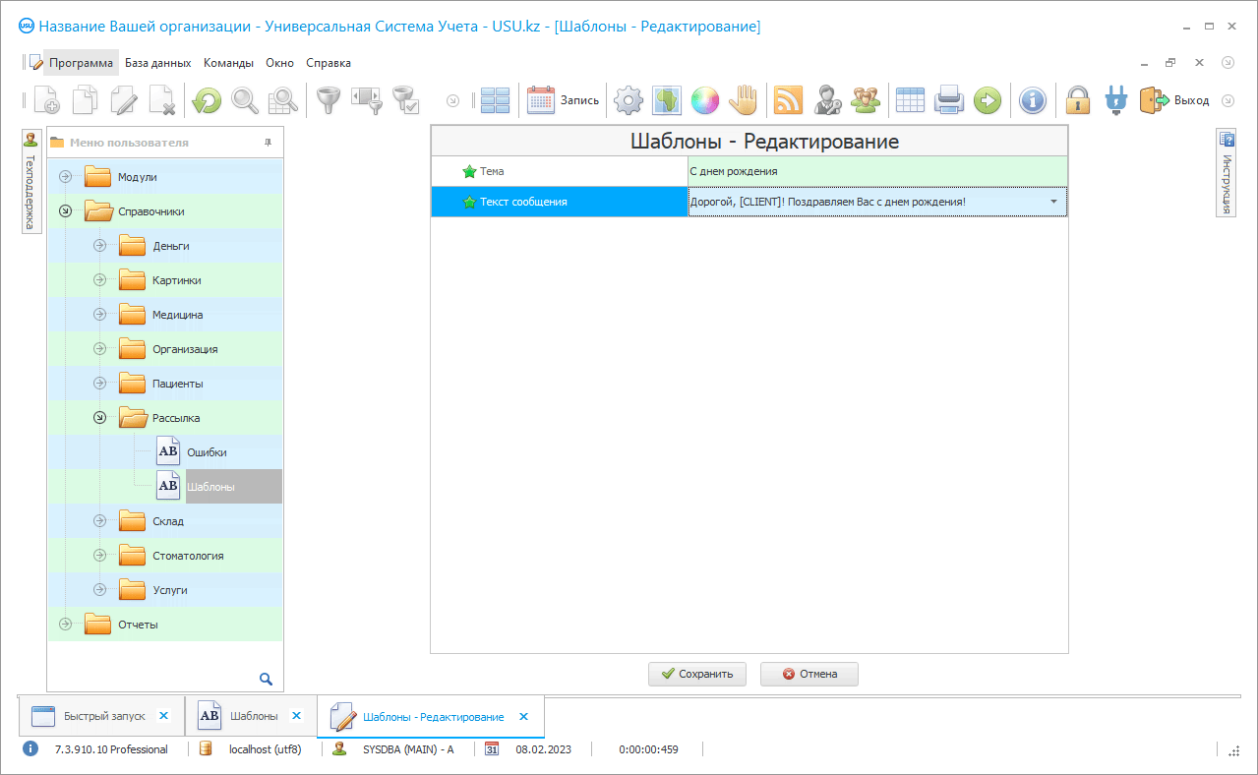The height and width of the screenshot is (775, 1258).
Task: Select Ошибки item in the tree
Action: (x=206, y=452)
